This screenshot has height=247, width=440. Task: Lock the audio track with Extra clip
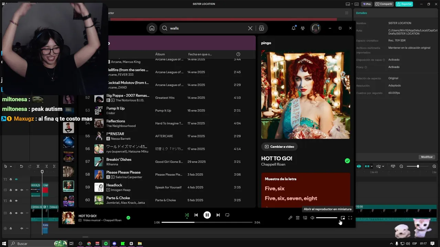(x=11, y=228)
